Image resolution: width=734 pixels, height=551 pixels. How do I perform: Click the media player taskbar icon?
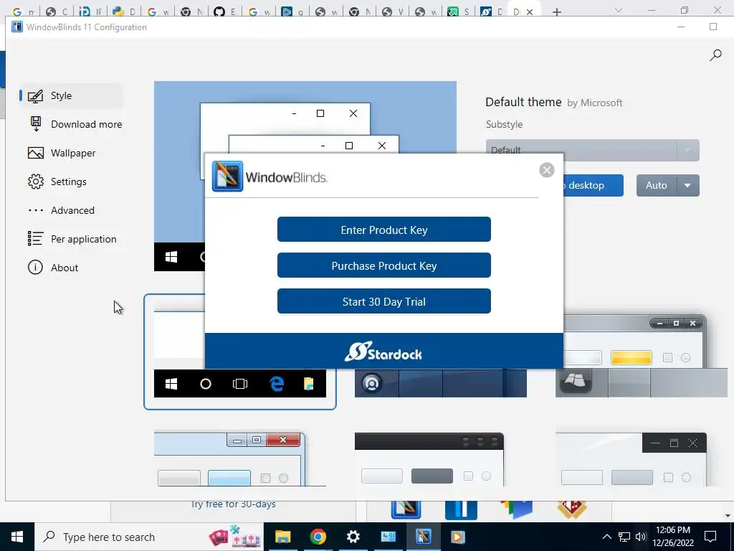[458, 537]
